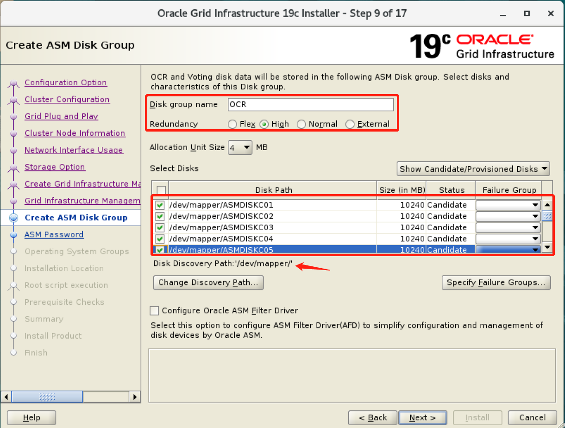Toggle checkbox for /dev/mapper/ASMDISKC03
Viewport: 565px width, 428px height.
[x=160, y=227]
